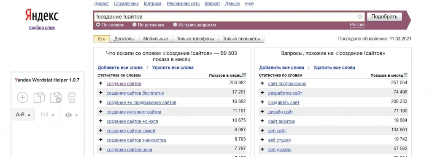The height and width of the screenshot is (157, 432).
Task: Add 'веб дизайн' with its plus icon
Action: pyautogui.click(x=262, y=149)
